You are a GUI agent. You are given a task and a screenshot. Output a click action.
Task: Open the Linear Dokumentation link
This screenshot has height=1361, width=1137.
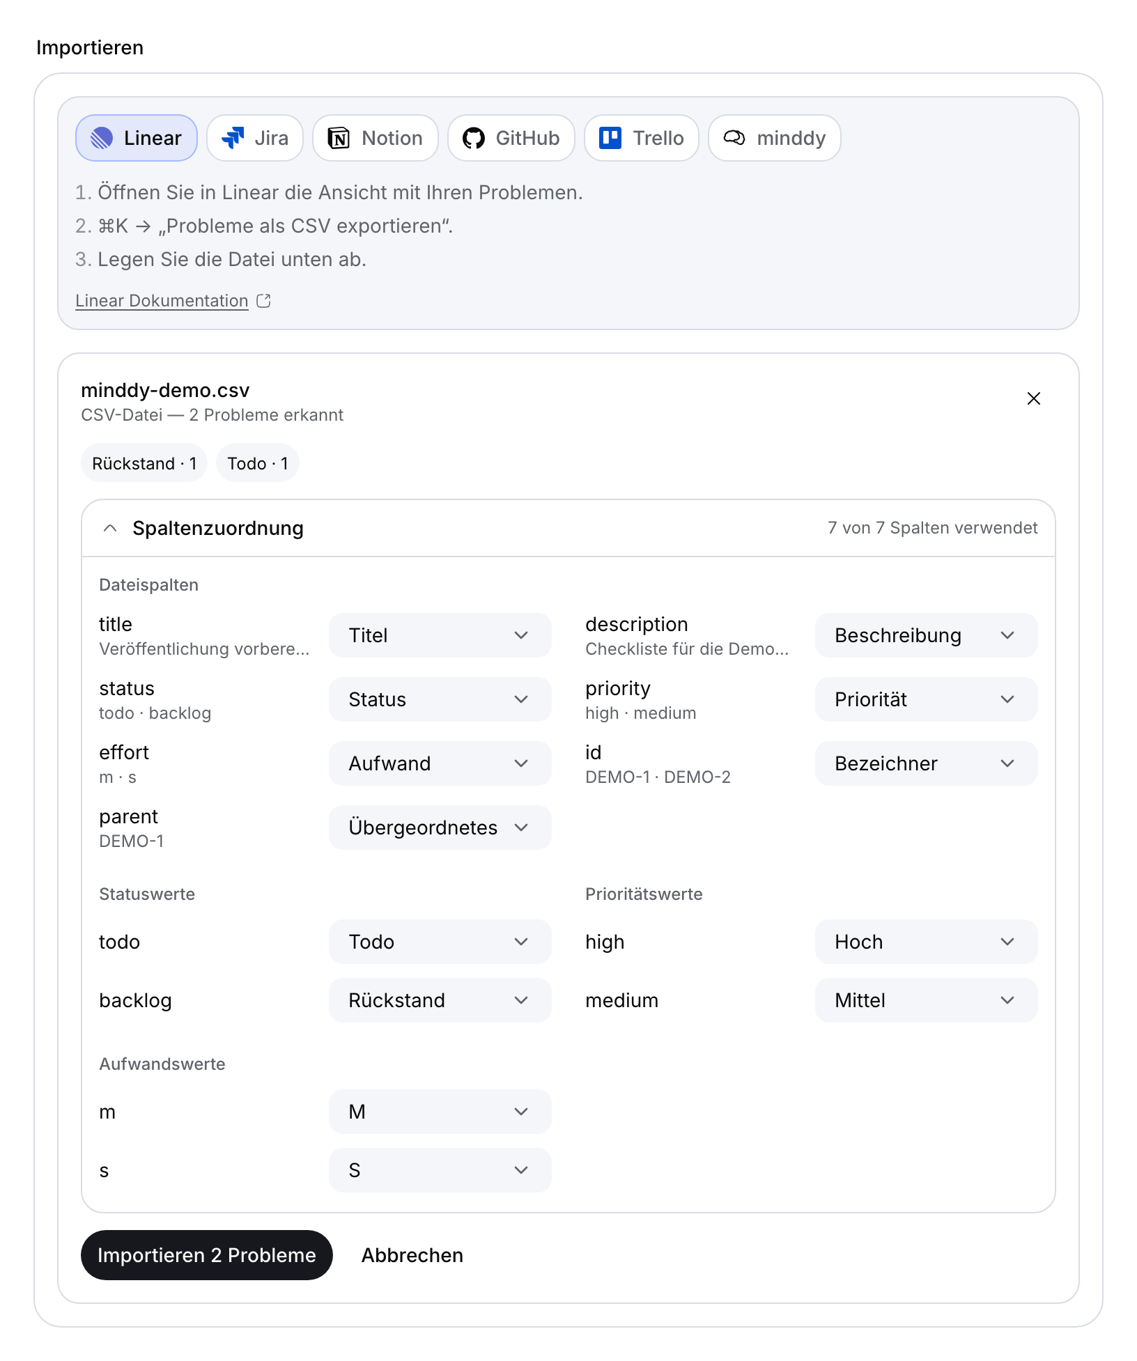[162, 301]
